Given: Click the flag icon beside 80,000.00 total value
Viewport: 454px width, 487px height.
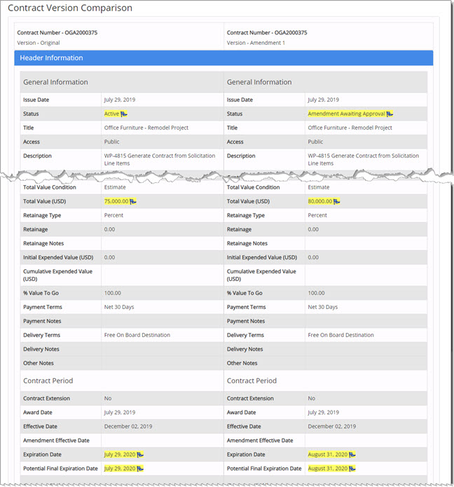Looking at the screenshot, I should pyautogui.click(x=336, y=202).
